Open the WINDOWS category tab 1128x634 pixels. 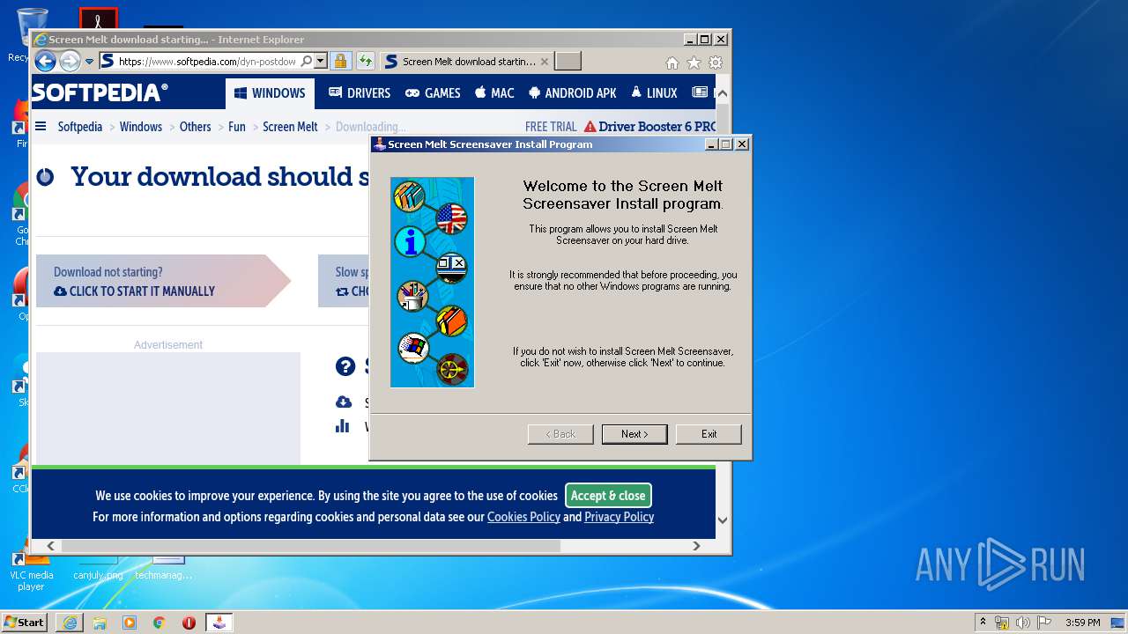point(270,92)
